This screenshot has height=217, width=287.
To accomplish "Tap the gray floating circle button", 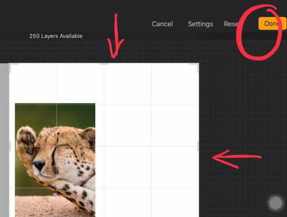I will pos(276,203).
